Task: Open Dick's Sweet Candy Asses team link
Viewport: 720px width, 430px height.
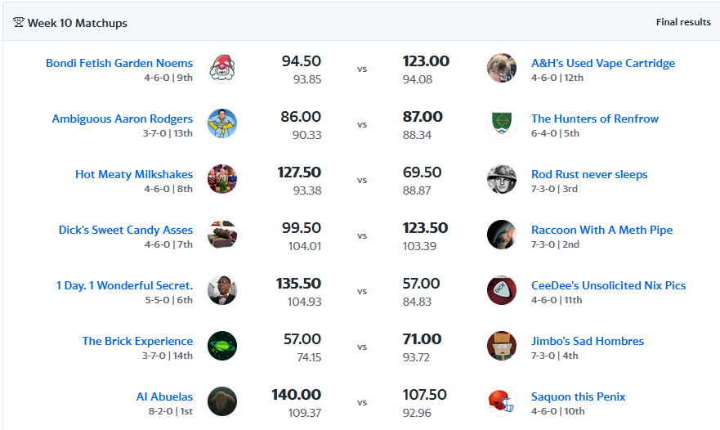Action: click(x=126, y=230)
